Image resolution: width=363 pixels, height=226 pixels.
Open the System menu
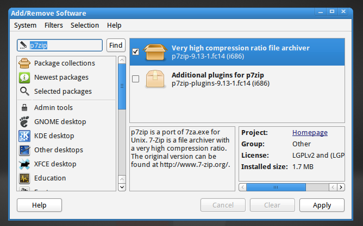pos(25,25)
